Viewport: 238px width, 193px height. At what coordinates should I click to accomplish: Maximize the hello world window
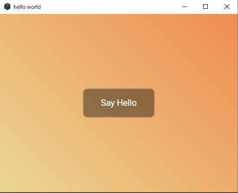coord(206,6)
